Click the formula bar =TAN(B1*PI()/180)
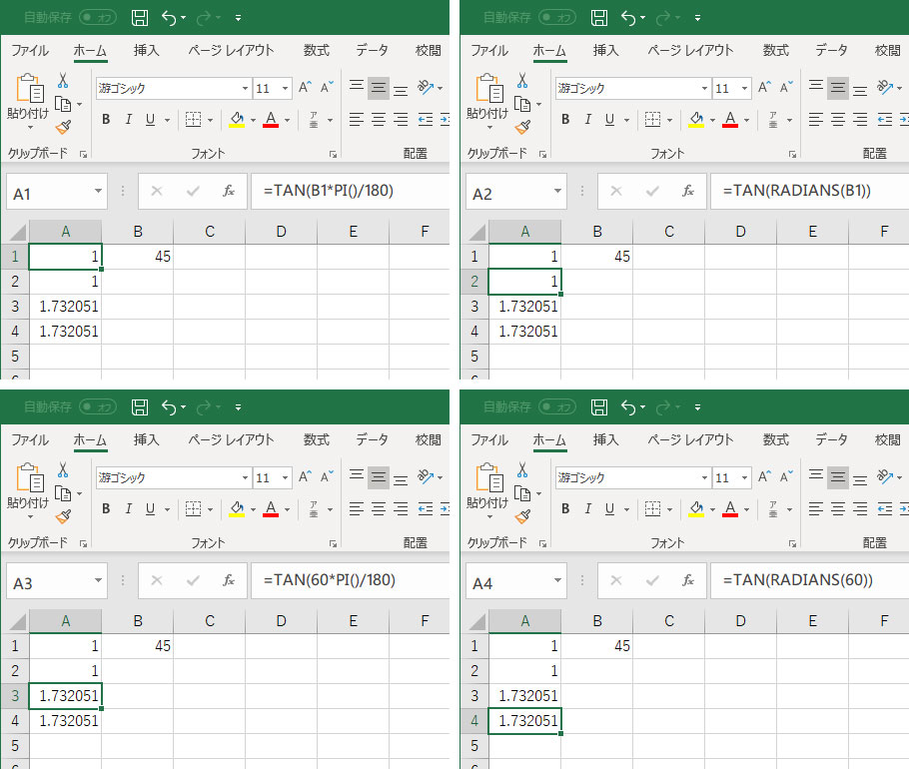 (x=351, y=191)
